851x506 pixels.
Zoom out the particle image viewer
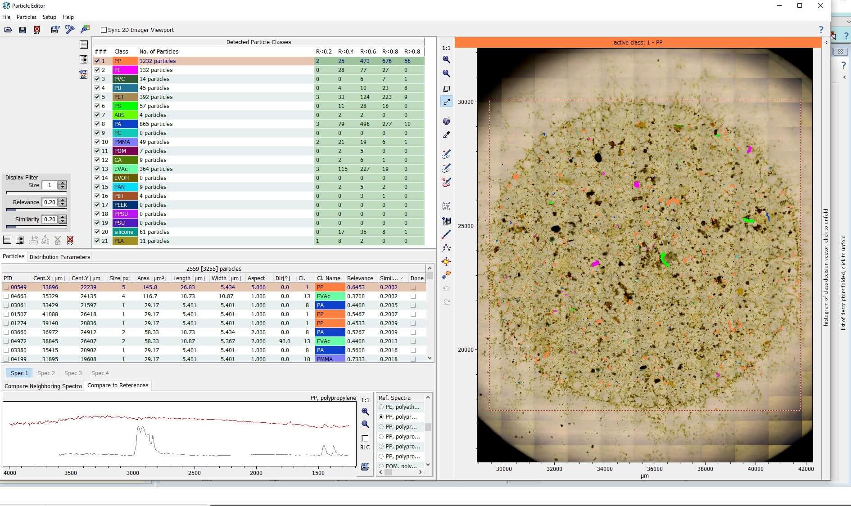(x=446, y=73)
